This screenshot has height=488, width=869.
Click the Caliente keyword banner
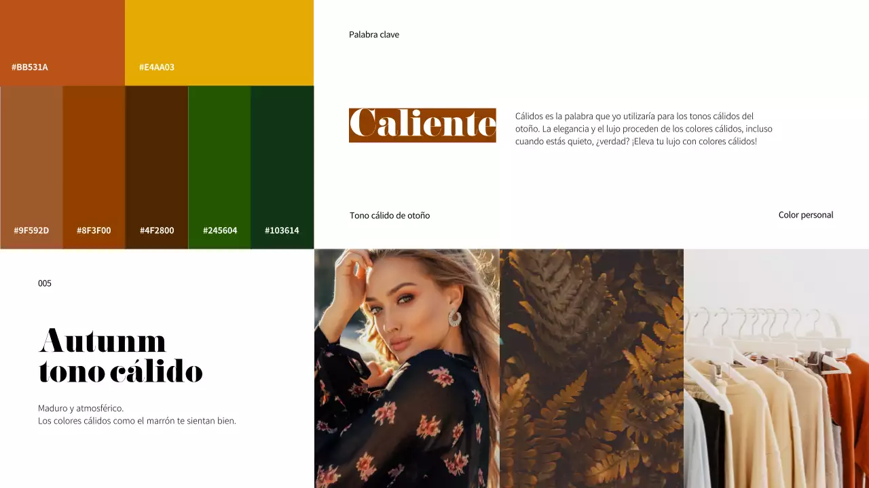422,125
